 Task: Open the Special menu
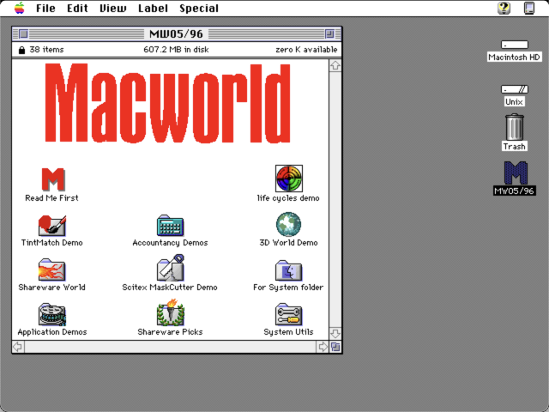coord(199,8)
